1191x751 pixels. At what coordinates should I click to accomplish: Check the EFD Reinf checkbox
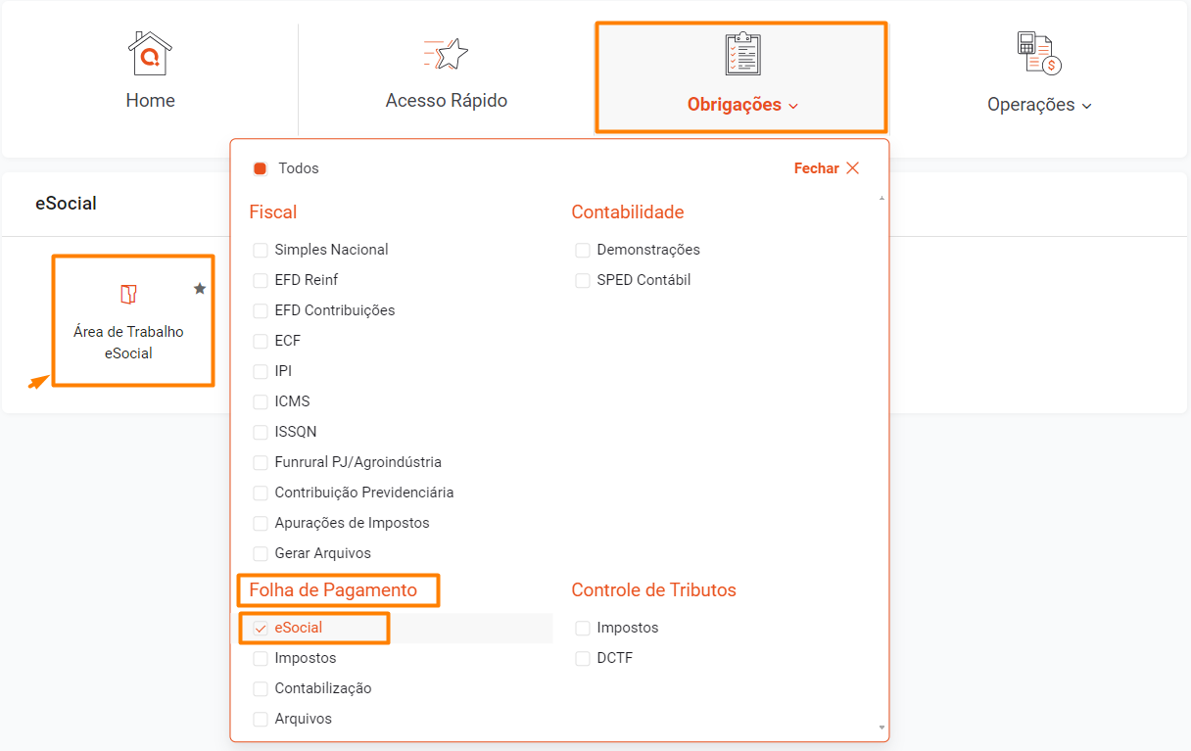pyautogui.click(x=261, y=280)
